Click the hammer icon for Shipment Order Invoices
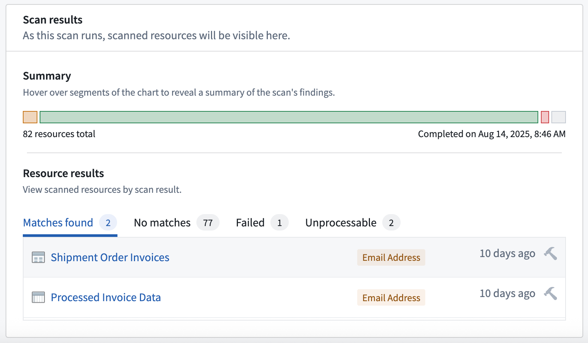Image resolution: width=588 pixels, height=343 pixels. (550, 254)
